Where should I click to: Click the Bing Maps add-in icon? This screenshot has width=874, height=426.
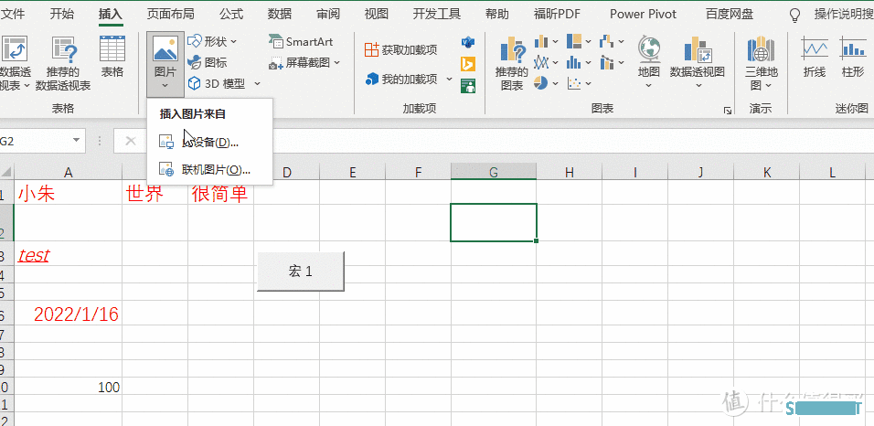pyautogui.click(x=468, y=64)
